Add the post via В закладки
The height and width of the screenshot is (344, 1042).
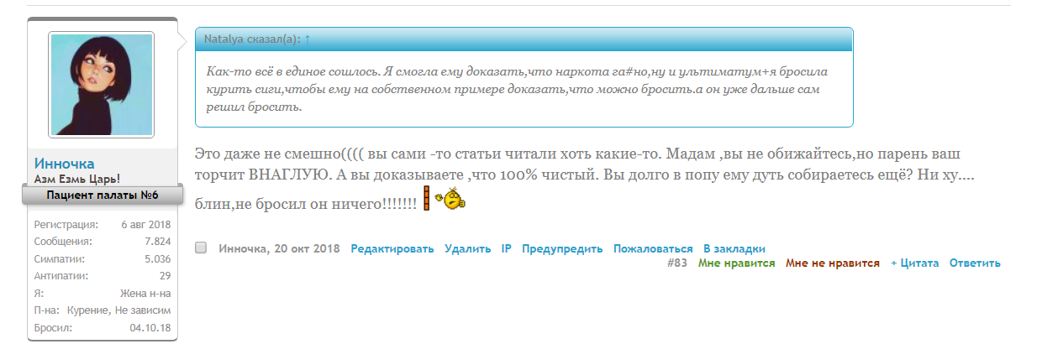734,249
